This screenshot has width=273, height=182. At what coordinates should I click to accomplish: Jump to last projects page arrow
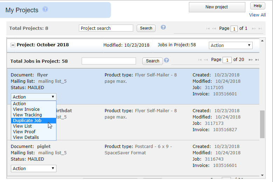pos(260,28)
